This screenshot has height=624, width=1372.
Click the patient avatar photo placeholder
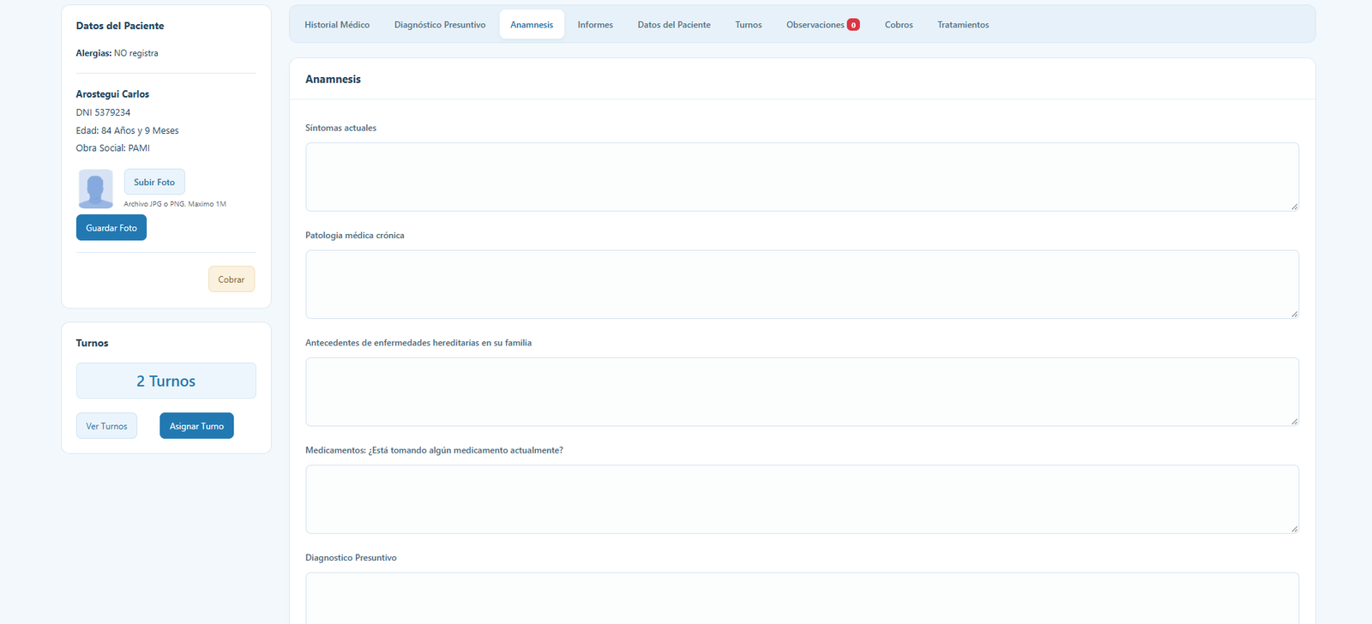click(95, 189)
